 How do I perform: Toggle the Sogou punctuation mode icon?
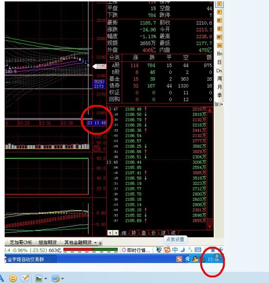[190, 250]
